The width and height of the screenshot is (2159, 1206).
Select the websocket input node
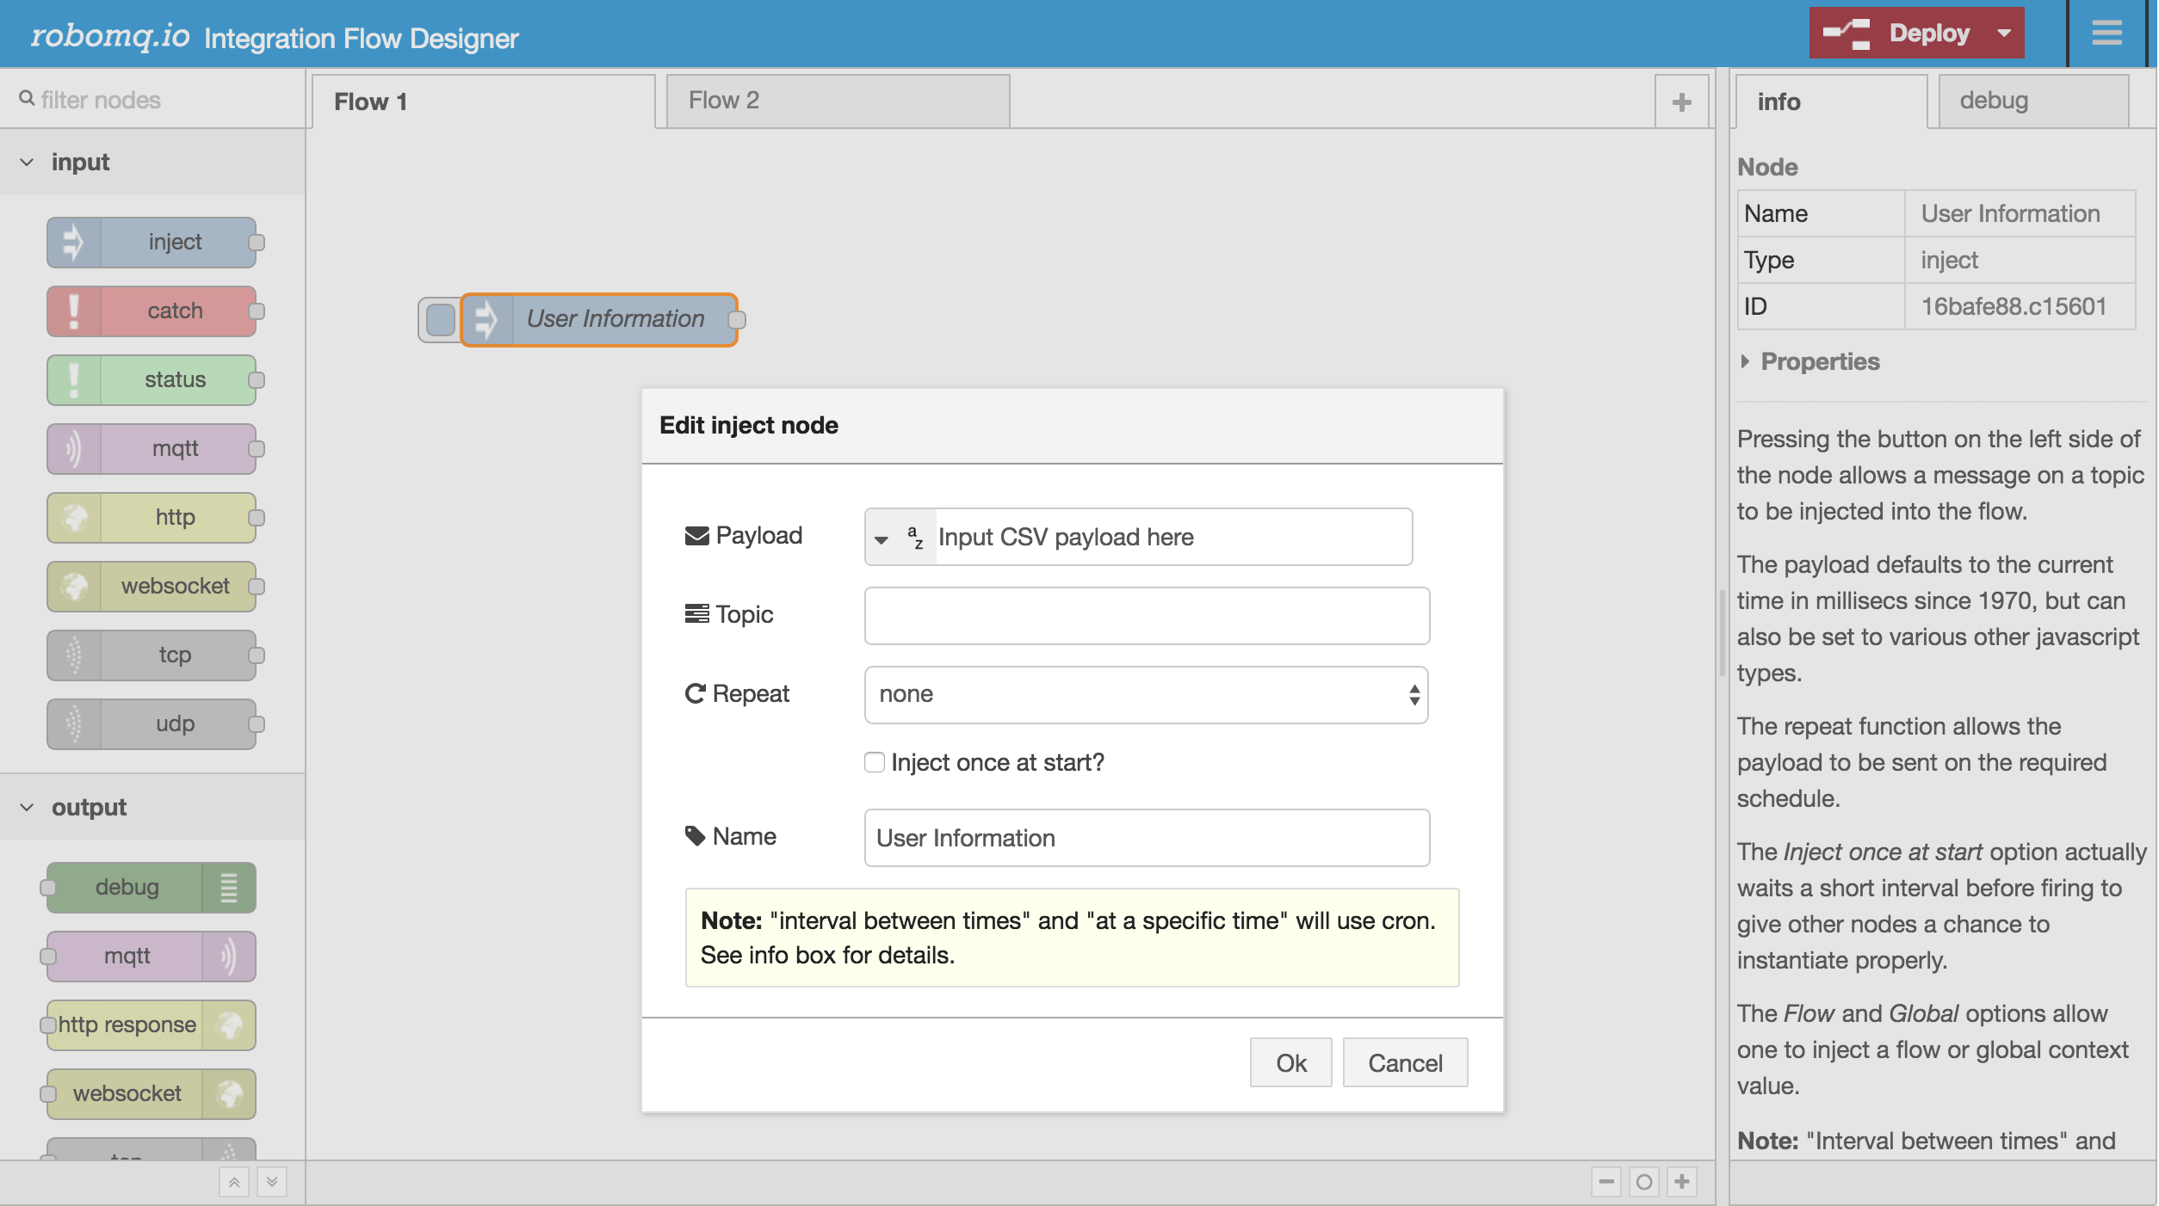click(x=152, y=586)
